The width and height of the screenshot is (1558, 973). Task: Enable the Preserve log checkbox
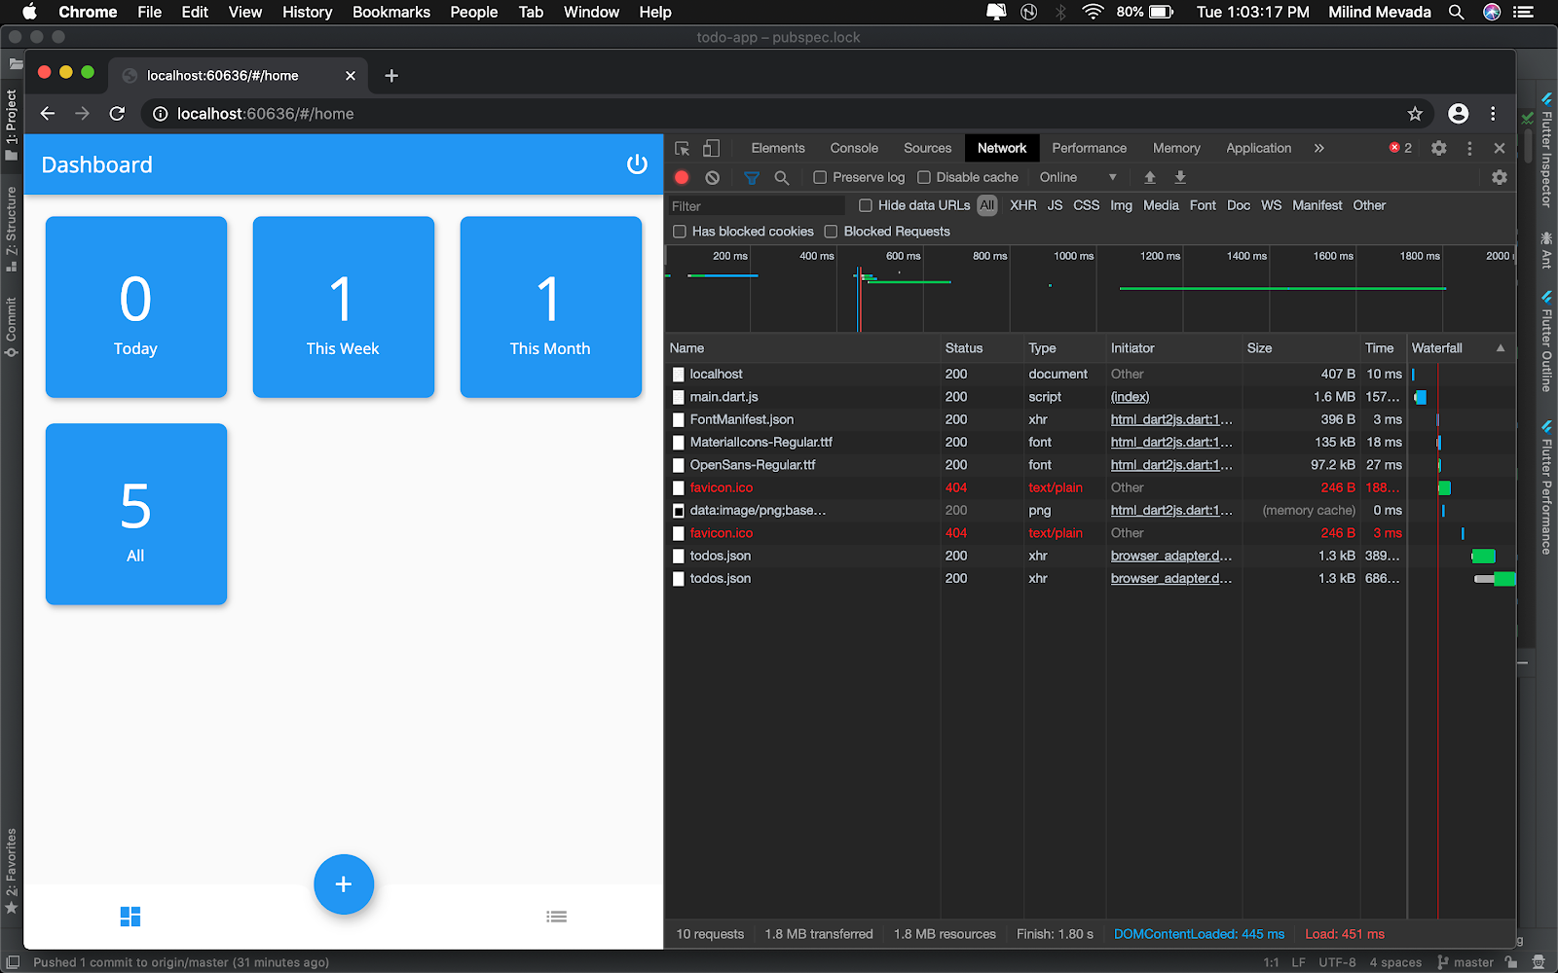click(x=819, y=177)
